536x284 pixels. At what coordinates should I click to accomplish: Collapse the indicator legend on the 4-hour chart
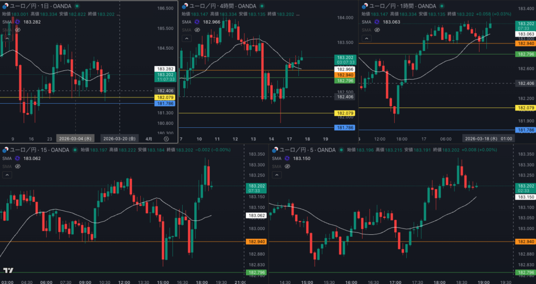coord(186,38)
